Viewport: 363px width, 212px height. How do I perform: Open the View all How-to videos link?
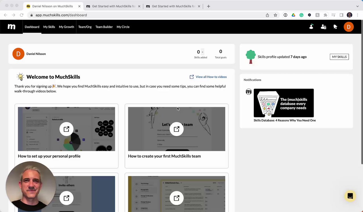(x=211, y=77)
